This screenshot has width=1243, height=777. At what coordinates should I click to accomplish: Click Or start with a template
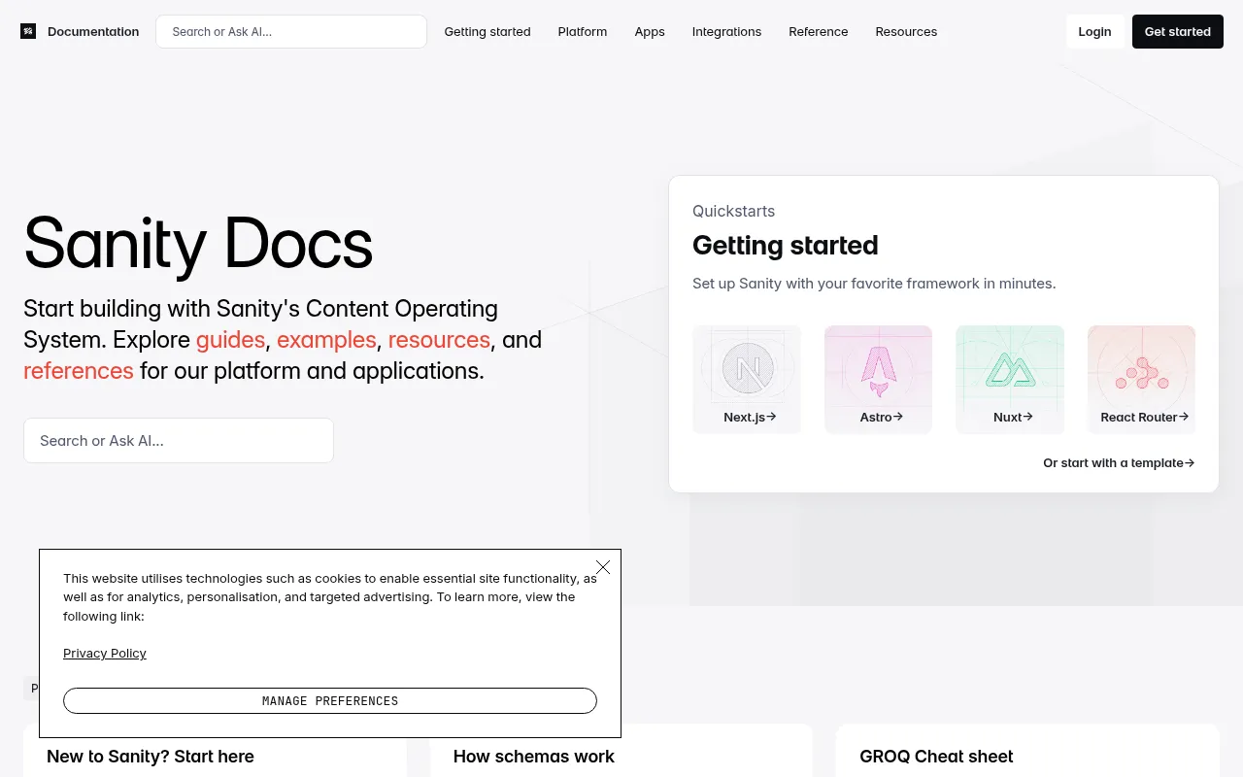coord(1119,463)
